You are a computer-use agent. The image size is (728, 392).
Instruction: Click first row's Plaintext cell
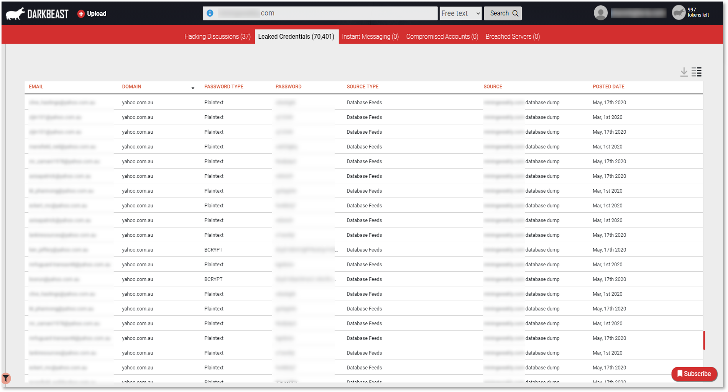[x=214, y=102]
